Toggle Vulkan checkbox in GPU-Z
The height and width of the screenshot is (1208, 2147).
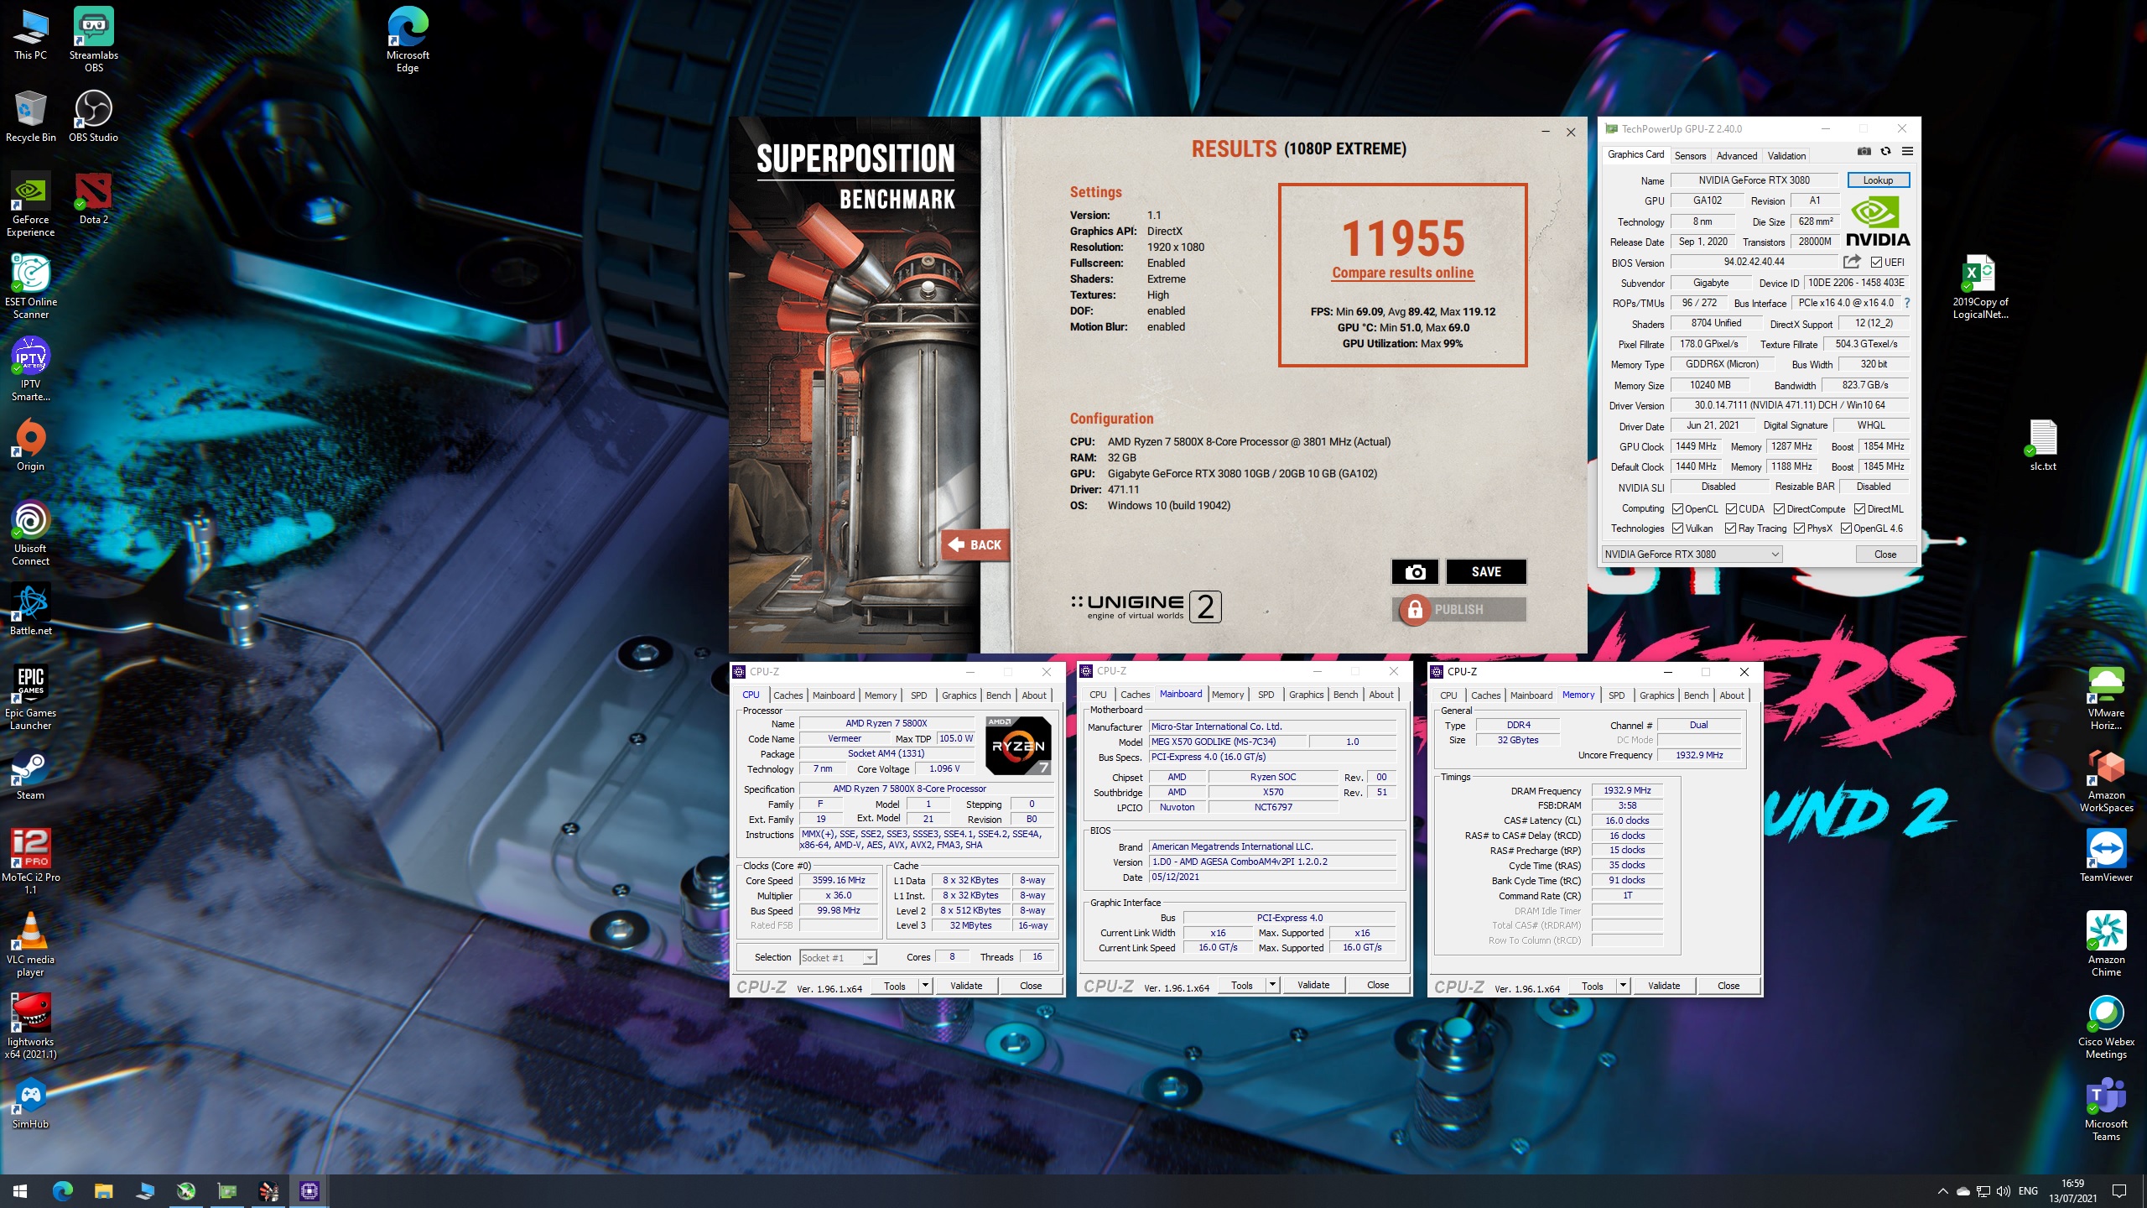(x=1677, y=528)
